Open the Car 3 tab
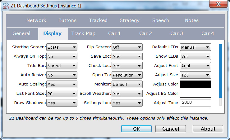This screenshot has height=140, width=230. [177, 33]
